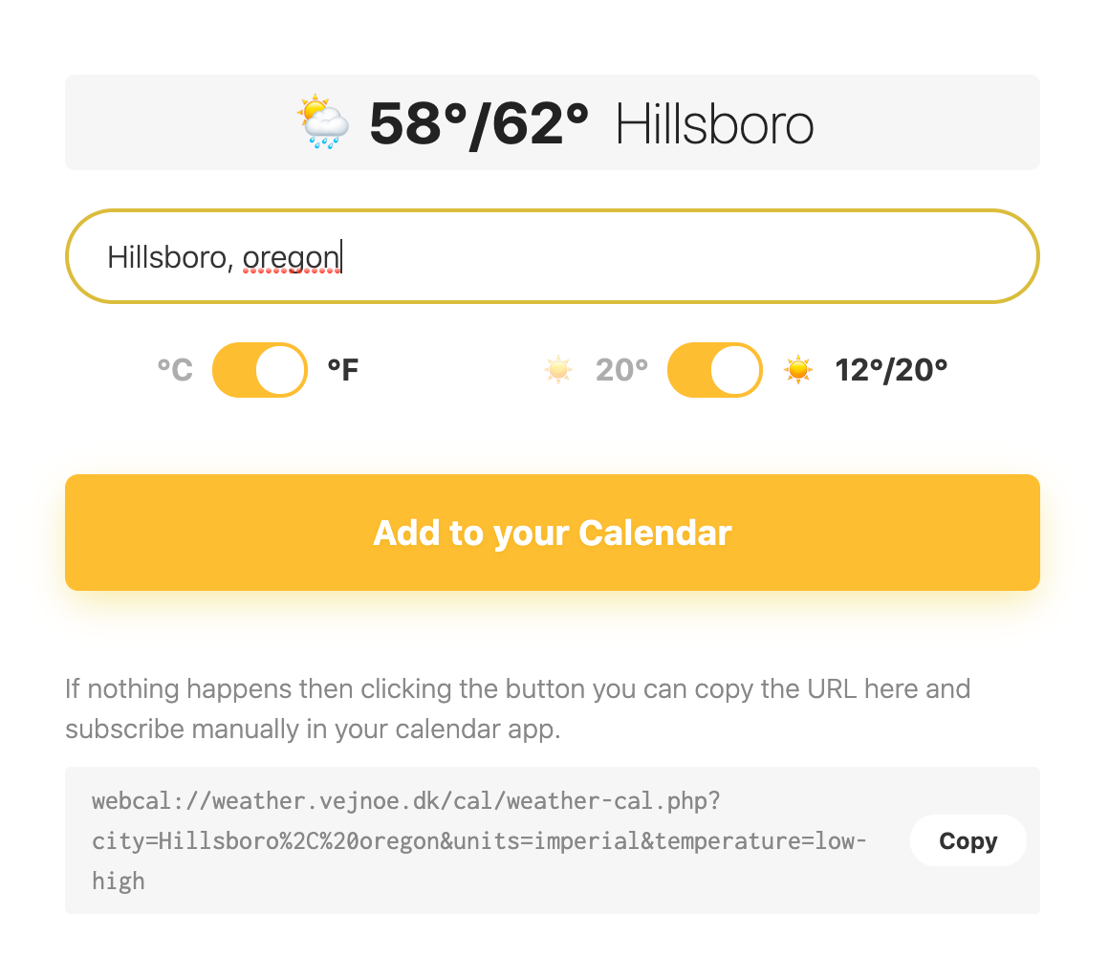Toggle the °C/°F unit switch

click(x=260, y=369)
